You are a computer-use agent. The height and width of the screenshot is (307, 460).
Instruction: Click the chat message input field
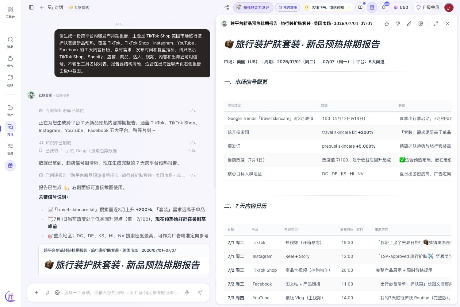click(x=121, y=293)
